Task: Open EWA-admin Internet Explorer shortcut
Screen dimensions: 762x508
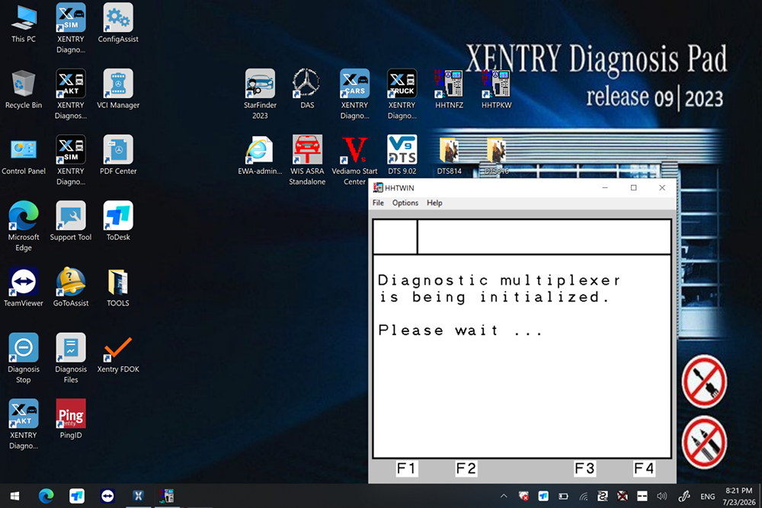Action: tap(260, 155)
